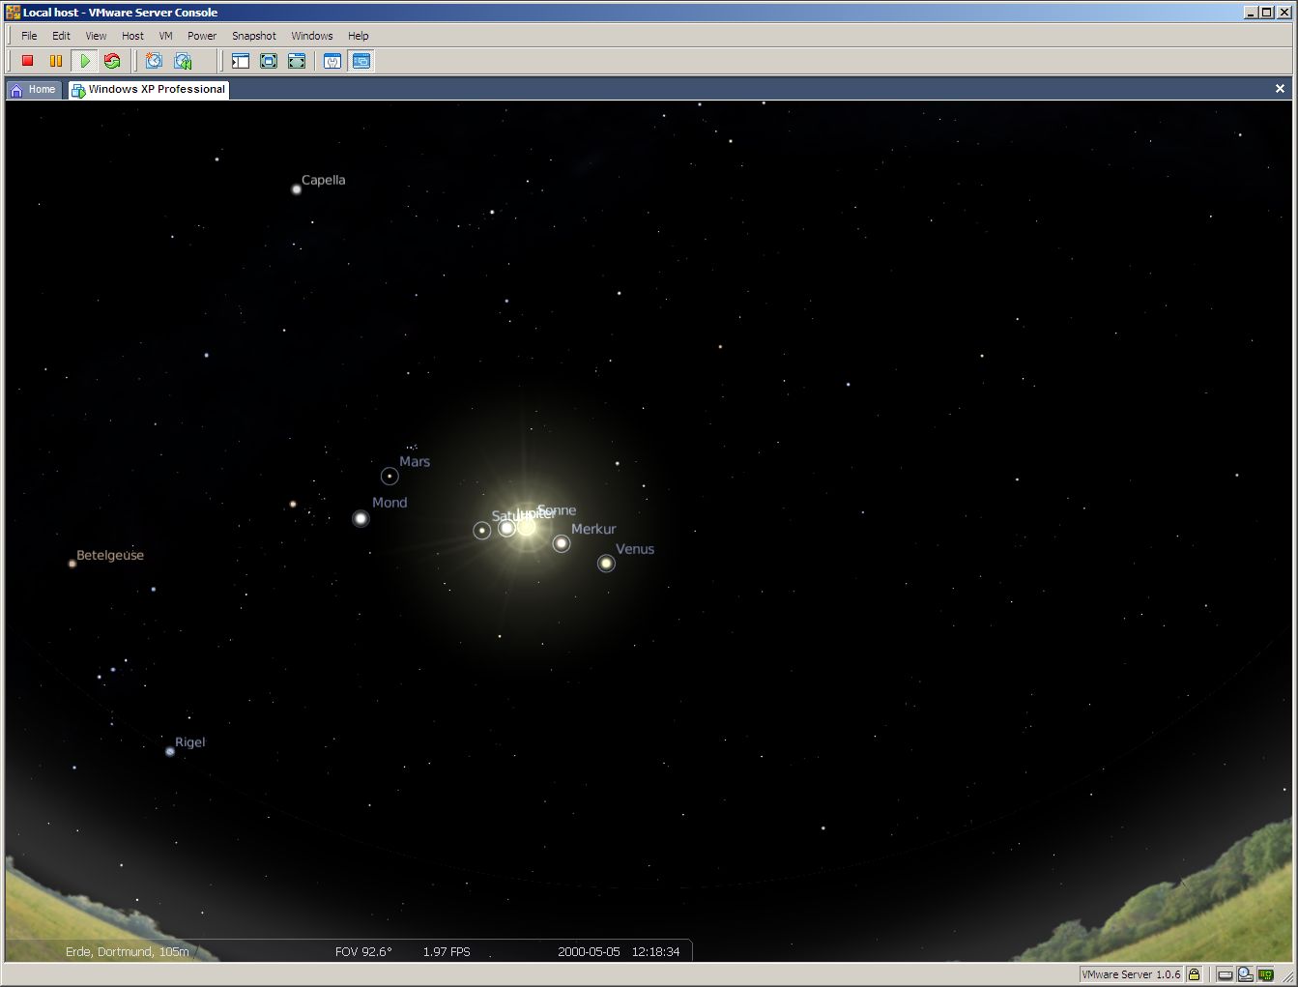Select the Windows XP Professional tab
The image size is (1298, 987).
(x=148, y=90)
